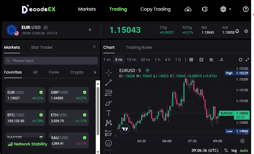Viewport: 254px width, 154px height.
Task: Click the price alert bell icon
Action: (x=237, y=31)
